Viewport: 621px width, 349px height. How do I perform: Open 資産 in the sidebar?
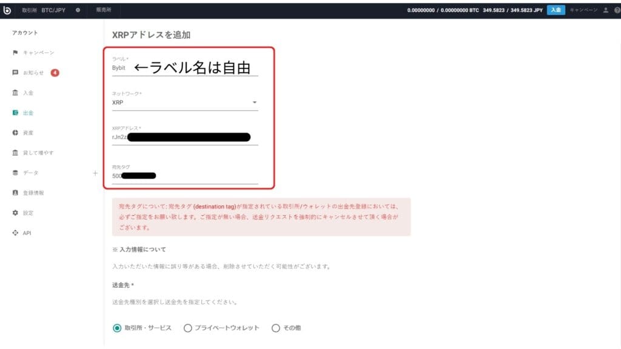(28, 133)
